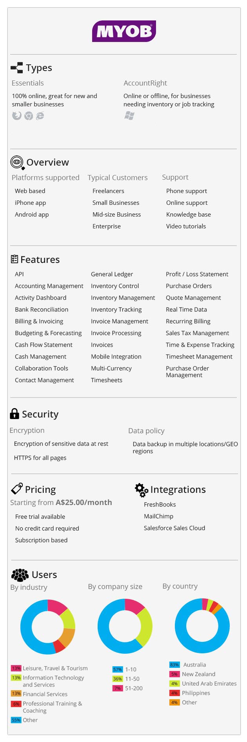The image size is (247, 742).
Task: Click the Internet Explorer icon under Essentials
Action: (x=40, y=115)
